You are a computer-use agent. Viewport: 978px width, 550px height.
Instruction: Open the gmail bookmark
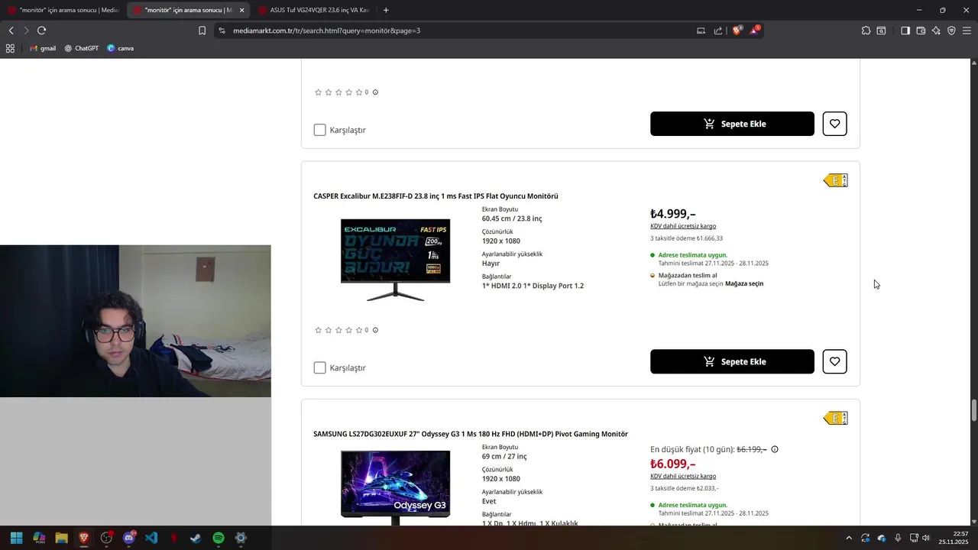43,48
